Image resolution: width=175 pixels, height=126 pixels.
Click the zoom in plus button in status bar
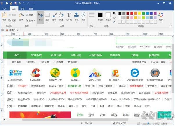pos(158,123)
